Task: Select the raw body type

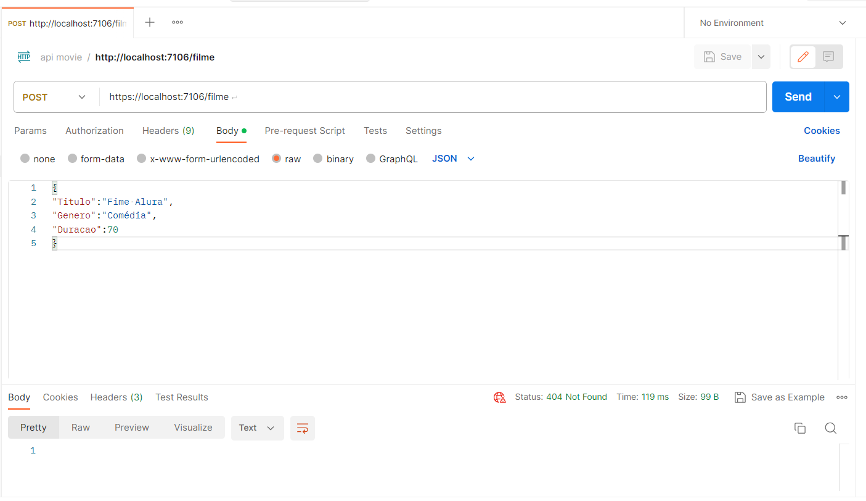Action: (287, 159)
